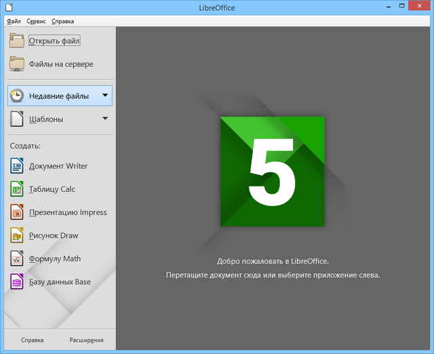This screenshot has height=354, width=434.
Task: Expand the Шаблоны dropdown arrow
Action: click(105, 119)
